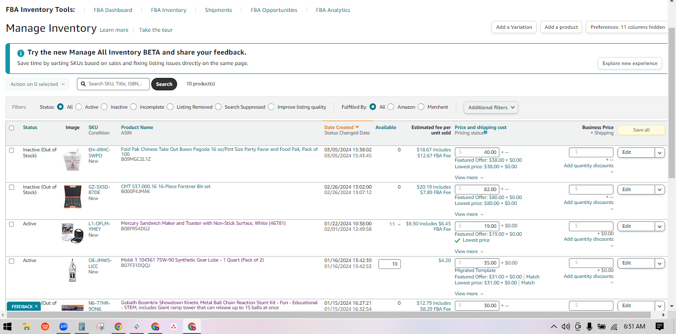Open the Chinese Take Out Boxes product image
Image resolution: width=676 pixels, height=334 pixels.
coord(72,159)
